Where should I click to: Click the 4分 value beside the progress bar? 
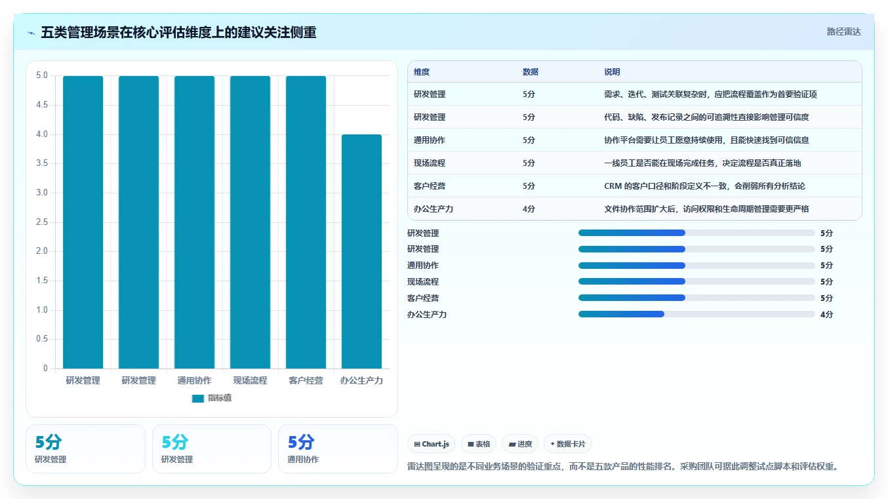coord(826,315)
